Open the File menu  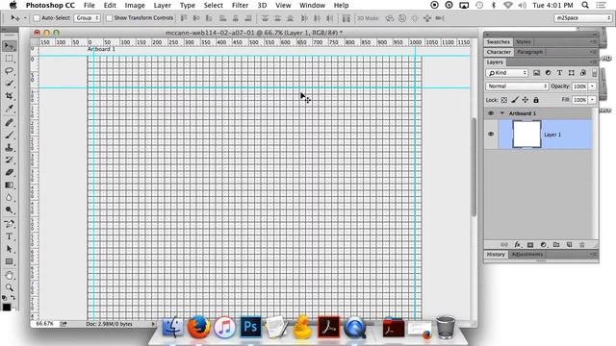tap(90, 5)
